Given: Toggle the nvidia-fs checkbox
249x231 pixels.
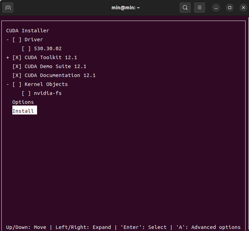Looking at the screenshot, I should [x=26, y=93].
